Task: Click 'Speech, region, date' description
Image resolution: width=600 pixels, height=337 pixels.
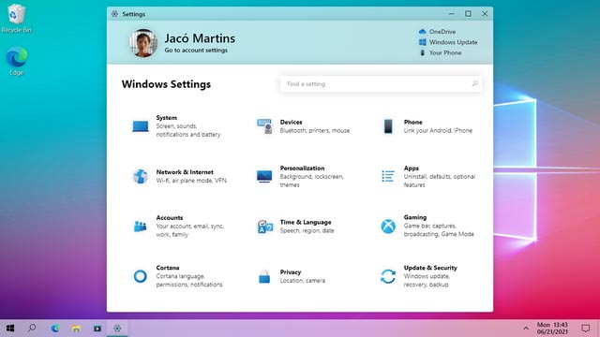Action: [307, 230]
